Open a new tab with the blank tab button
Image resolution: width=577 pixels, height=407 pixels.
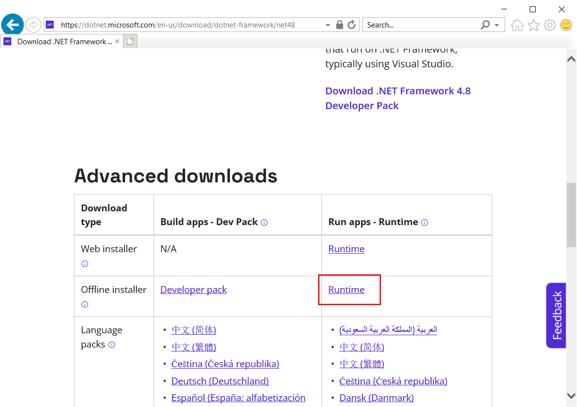tap(130, 41)
